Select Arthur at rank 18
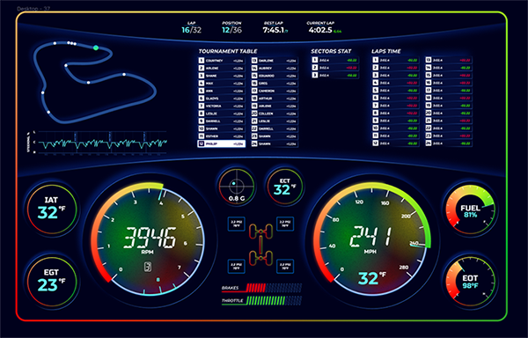 click(275, 99)
